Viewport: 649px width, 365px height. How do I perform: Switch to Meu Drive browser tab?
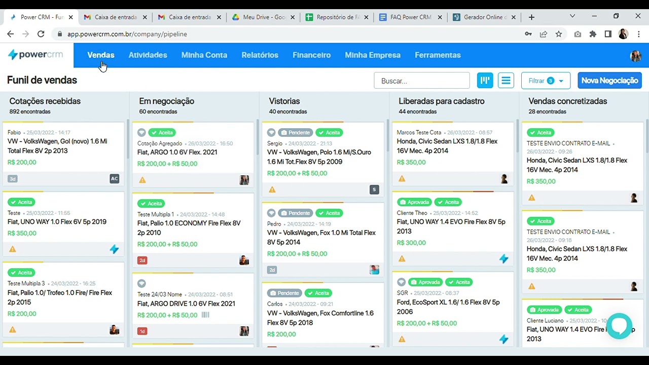[x=263, y=17]
